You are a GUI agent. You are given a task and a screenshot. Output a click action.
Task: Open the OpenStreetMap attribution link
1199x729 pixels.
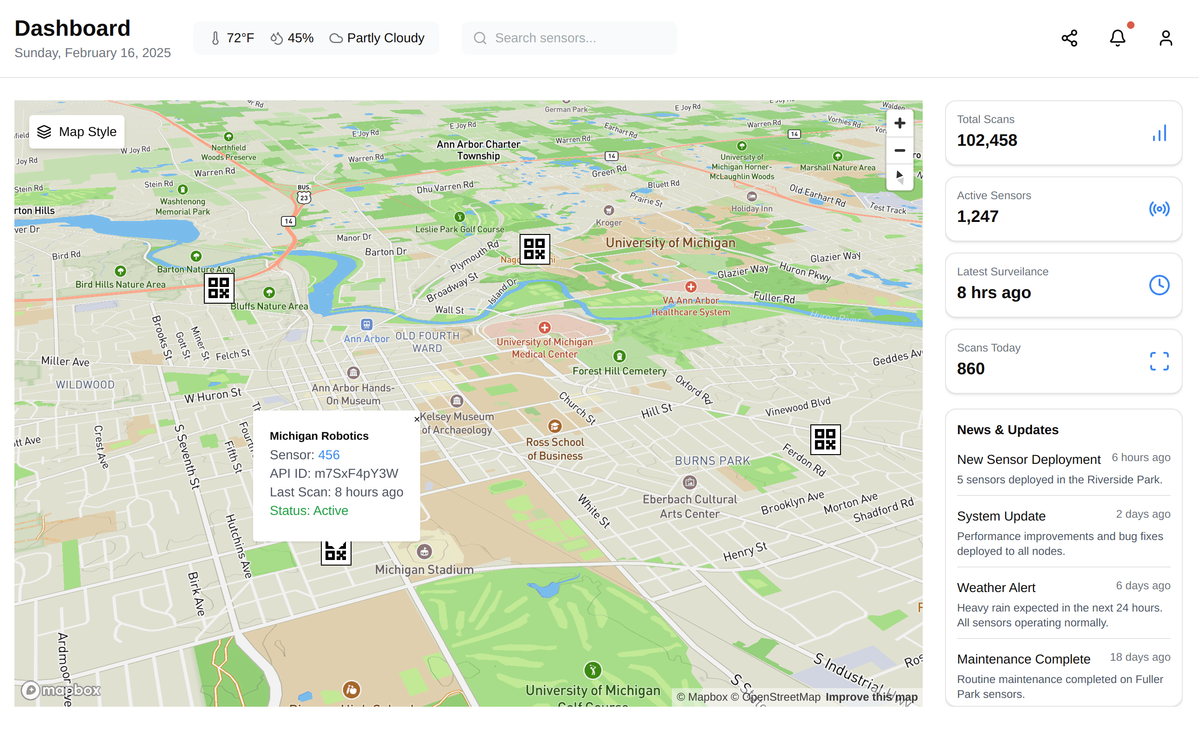775,697
